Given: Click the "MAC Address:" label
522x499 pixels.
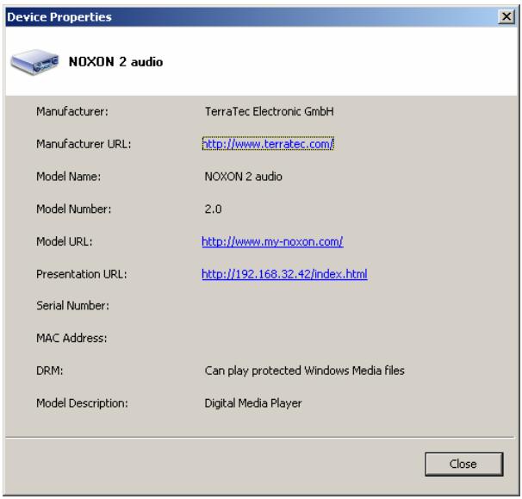Looking at the screenshot, I should coord(71,338).
